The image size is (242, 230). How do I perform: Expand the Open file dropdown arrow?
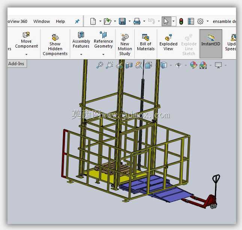pyautogui.click(x=115, y=21)
